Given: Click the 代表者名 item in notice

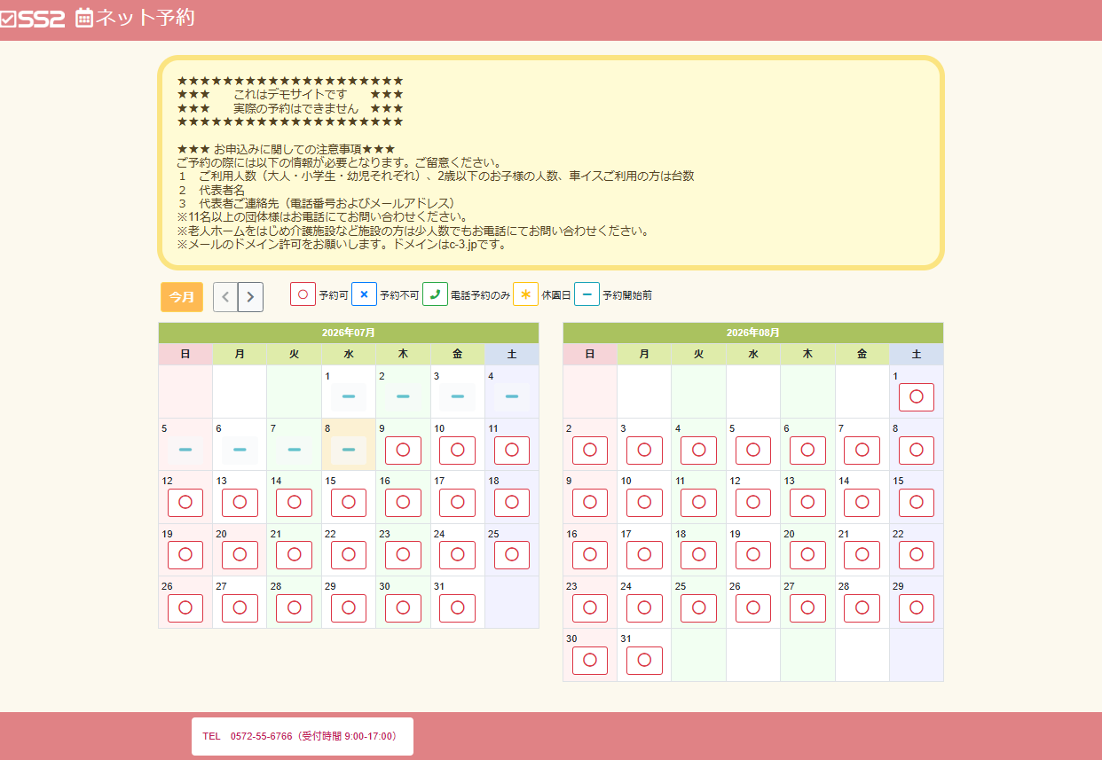Looking at the screenshot, I should 222,190.
